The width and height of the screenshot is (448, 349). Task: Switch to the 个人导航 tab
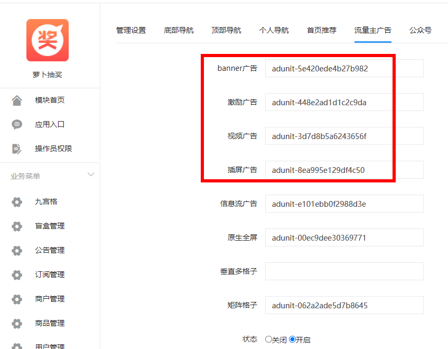click(274, 30)
